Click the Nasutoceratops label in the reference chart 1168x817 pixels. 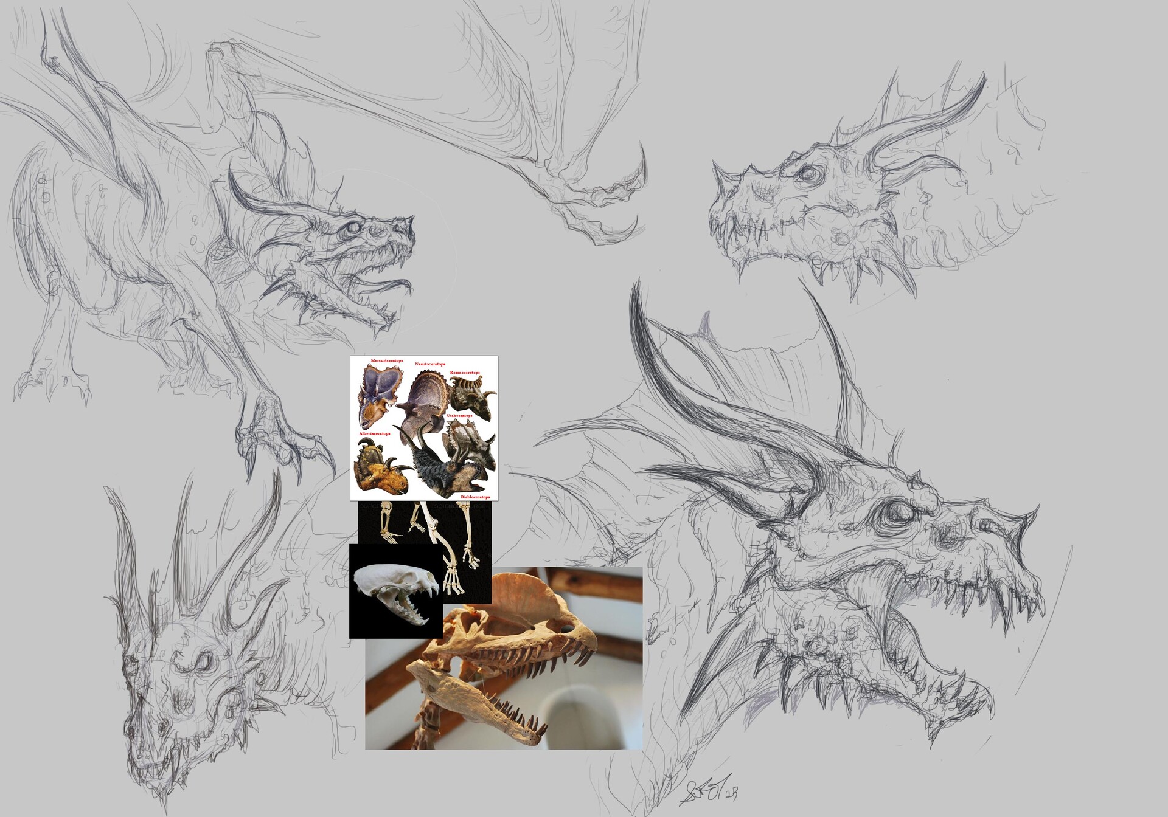point(430,364)
